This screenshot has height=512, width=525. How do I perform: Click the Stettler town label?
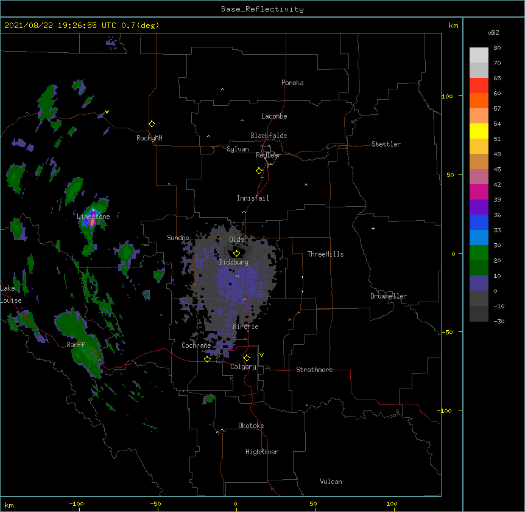click(x=386, y=144)
